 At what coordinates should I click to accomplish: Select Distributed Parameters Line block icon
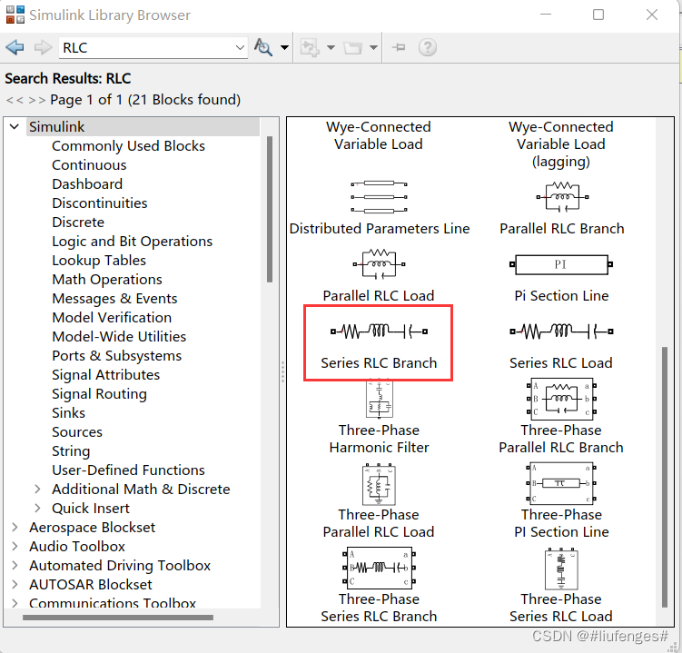click(379, 197)
